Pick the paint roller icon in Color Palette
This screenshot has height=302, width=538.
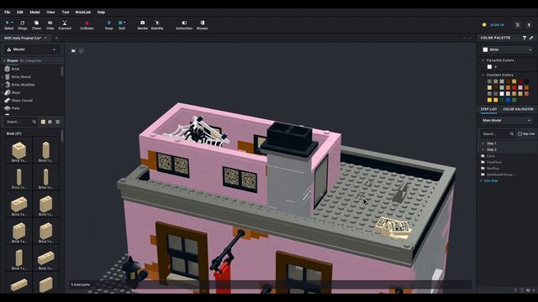(525, 38)
